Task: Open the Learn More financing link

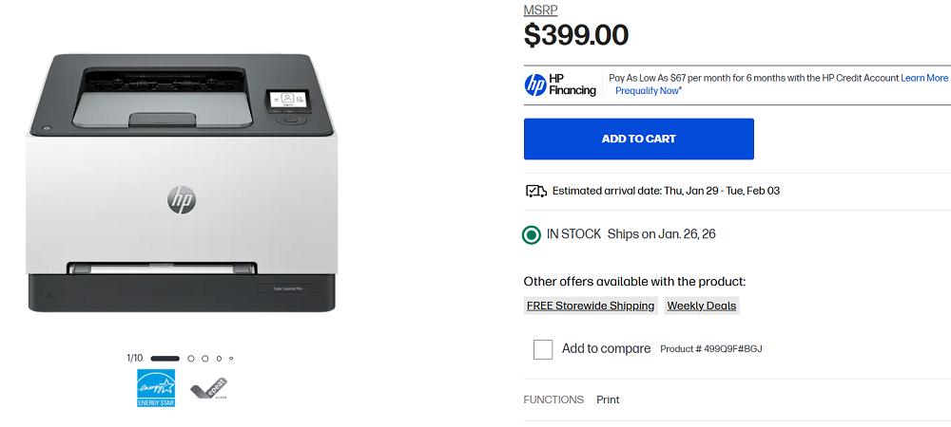Action: pos(924,78)
